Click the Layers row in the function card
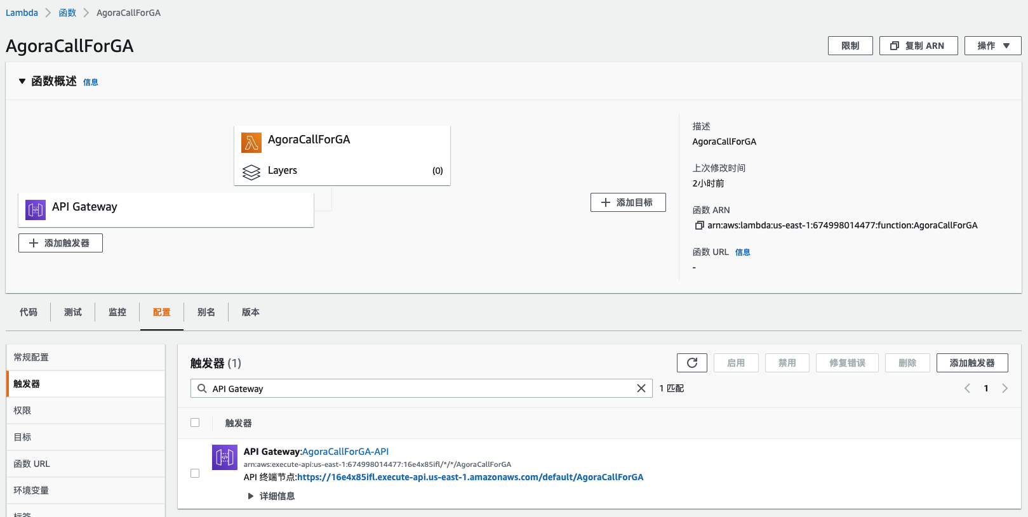 (342, 171)
